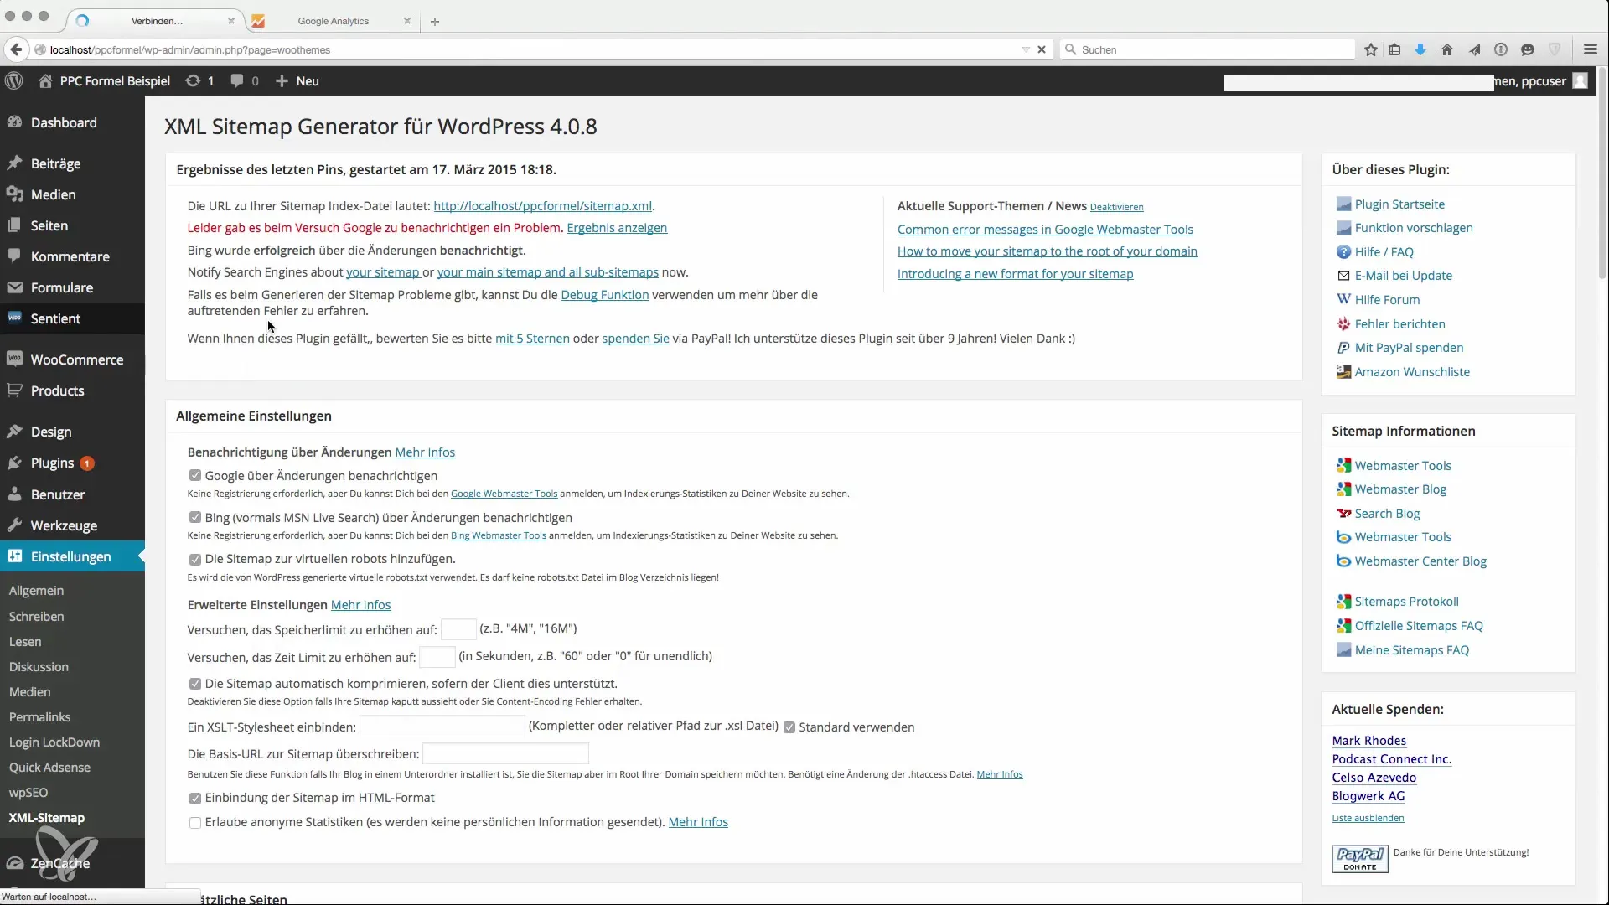This screenshot has width=1609, height=905.
Task: Click the Fehler berichten link
Action: pyautogui.click(x=1399, y=324)
